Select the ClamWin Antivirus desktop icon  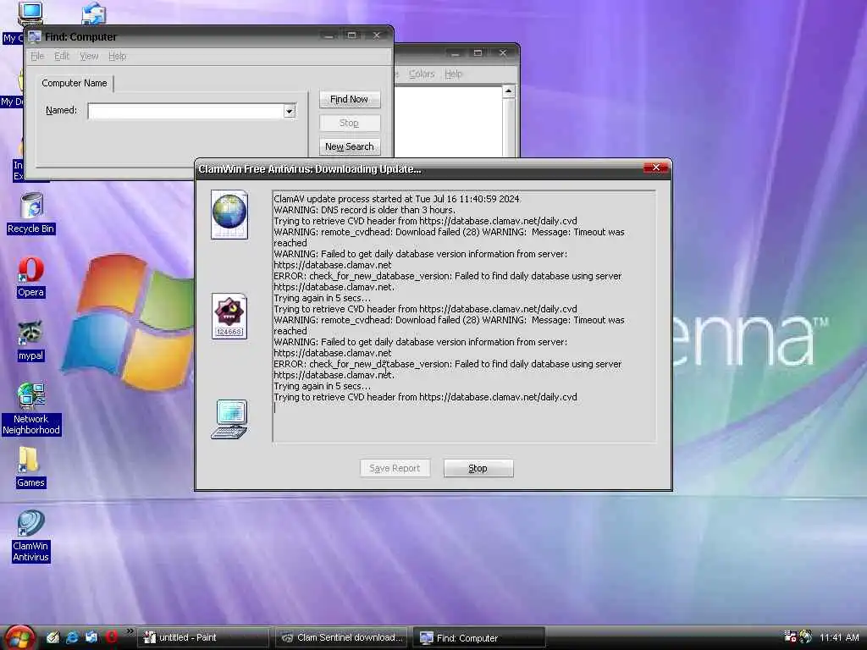click(31, 536)
